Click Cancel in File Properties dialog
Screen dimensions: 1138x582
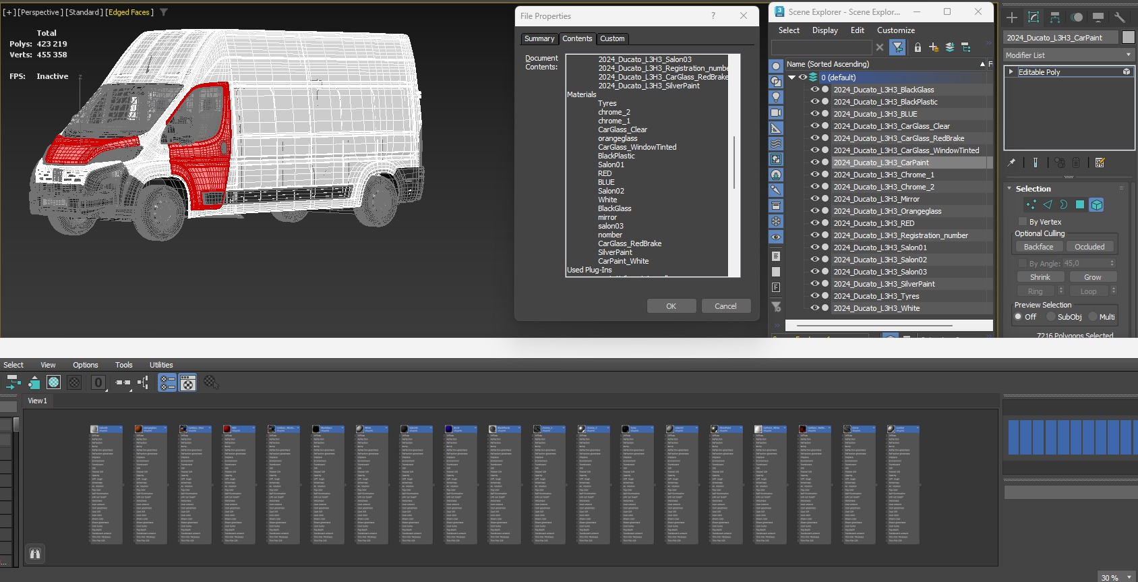(x=726, y=306)
